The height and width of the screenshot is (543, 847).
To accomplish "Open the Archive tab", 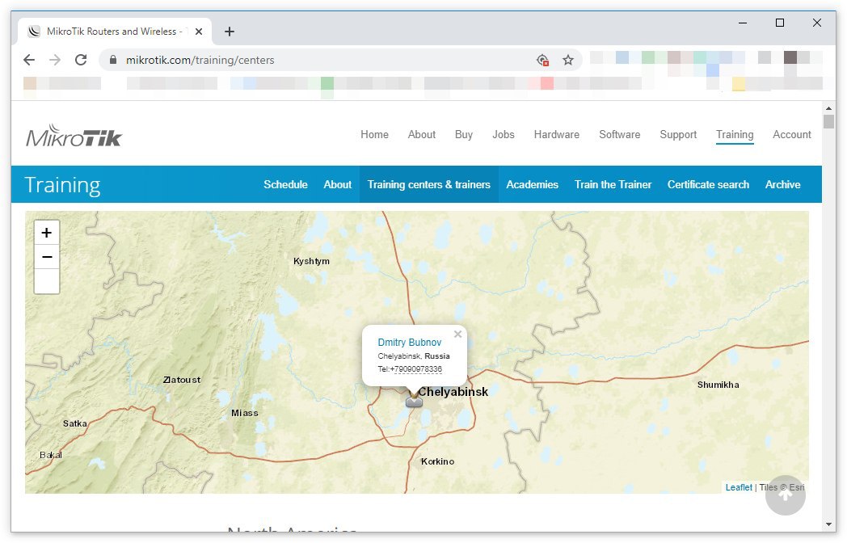I will 782,184.
